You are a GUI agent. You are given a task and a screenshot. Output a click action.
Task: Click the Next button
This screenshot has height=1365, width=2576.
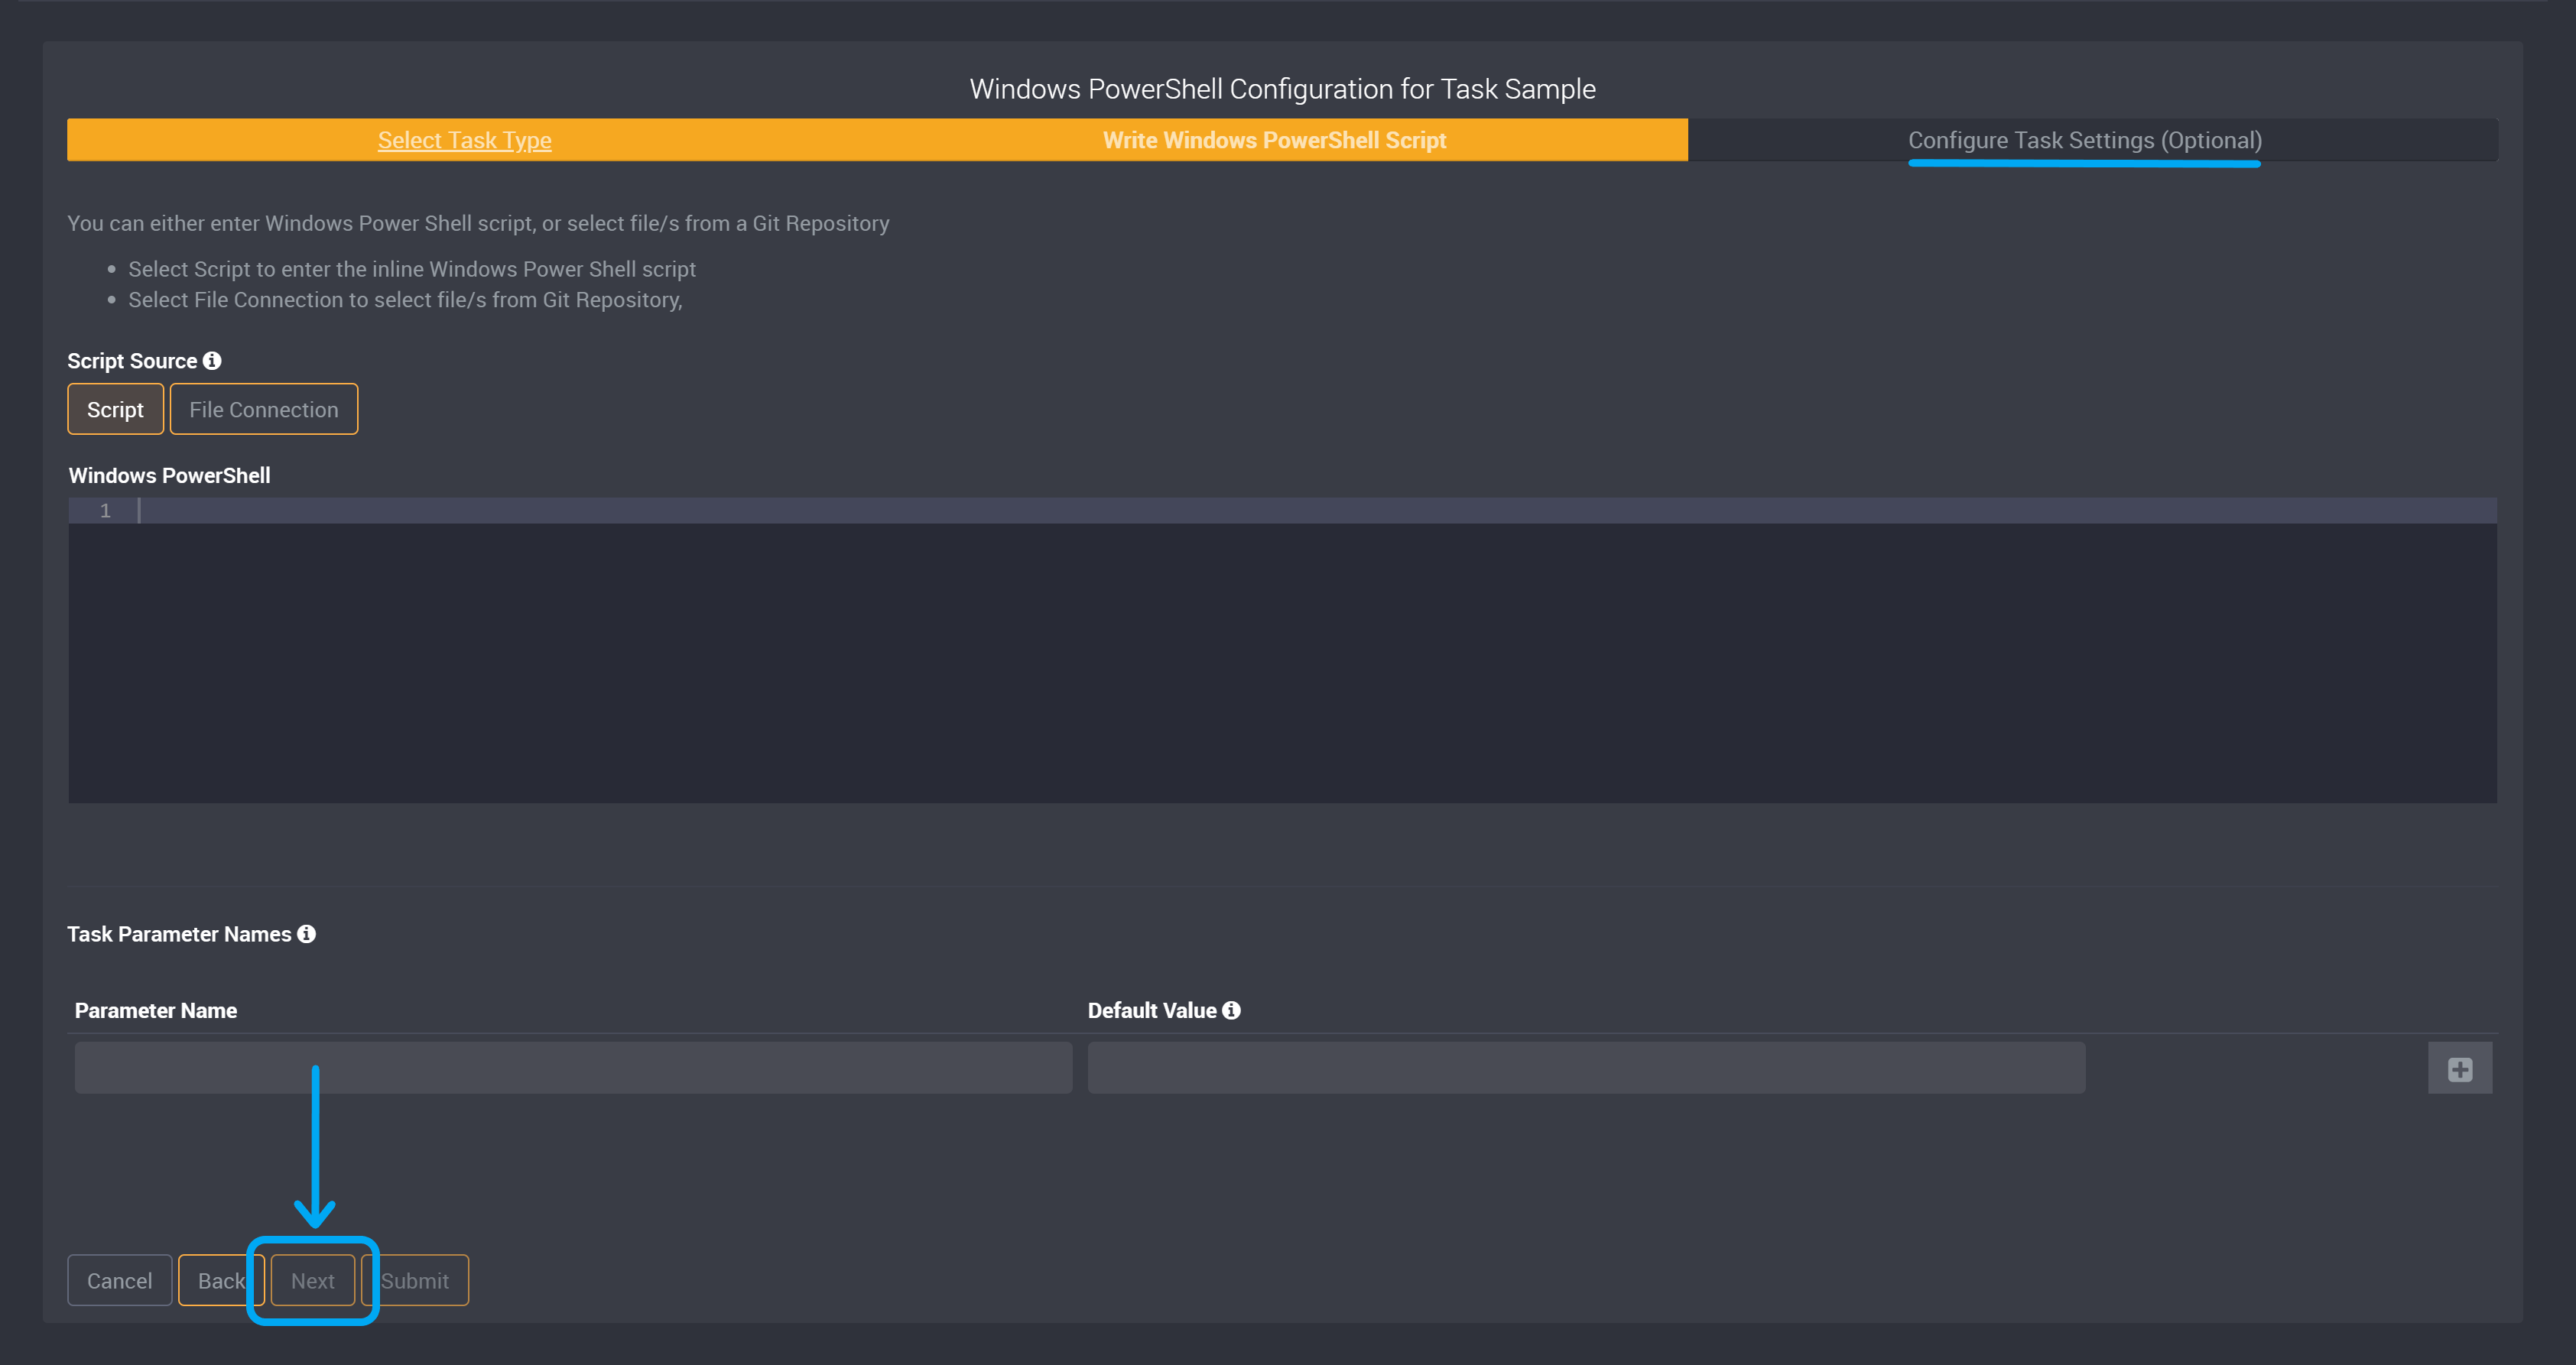click(x=313, y=1280)
